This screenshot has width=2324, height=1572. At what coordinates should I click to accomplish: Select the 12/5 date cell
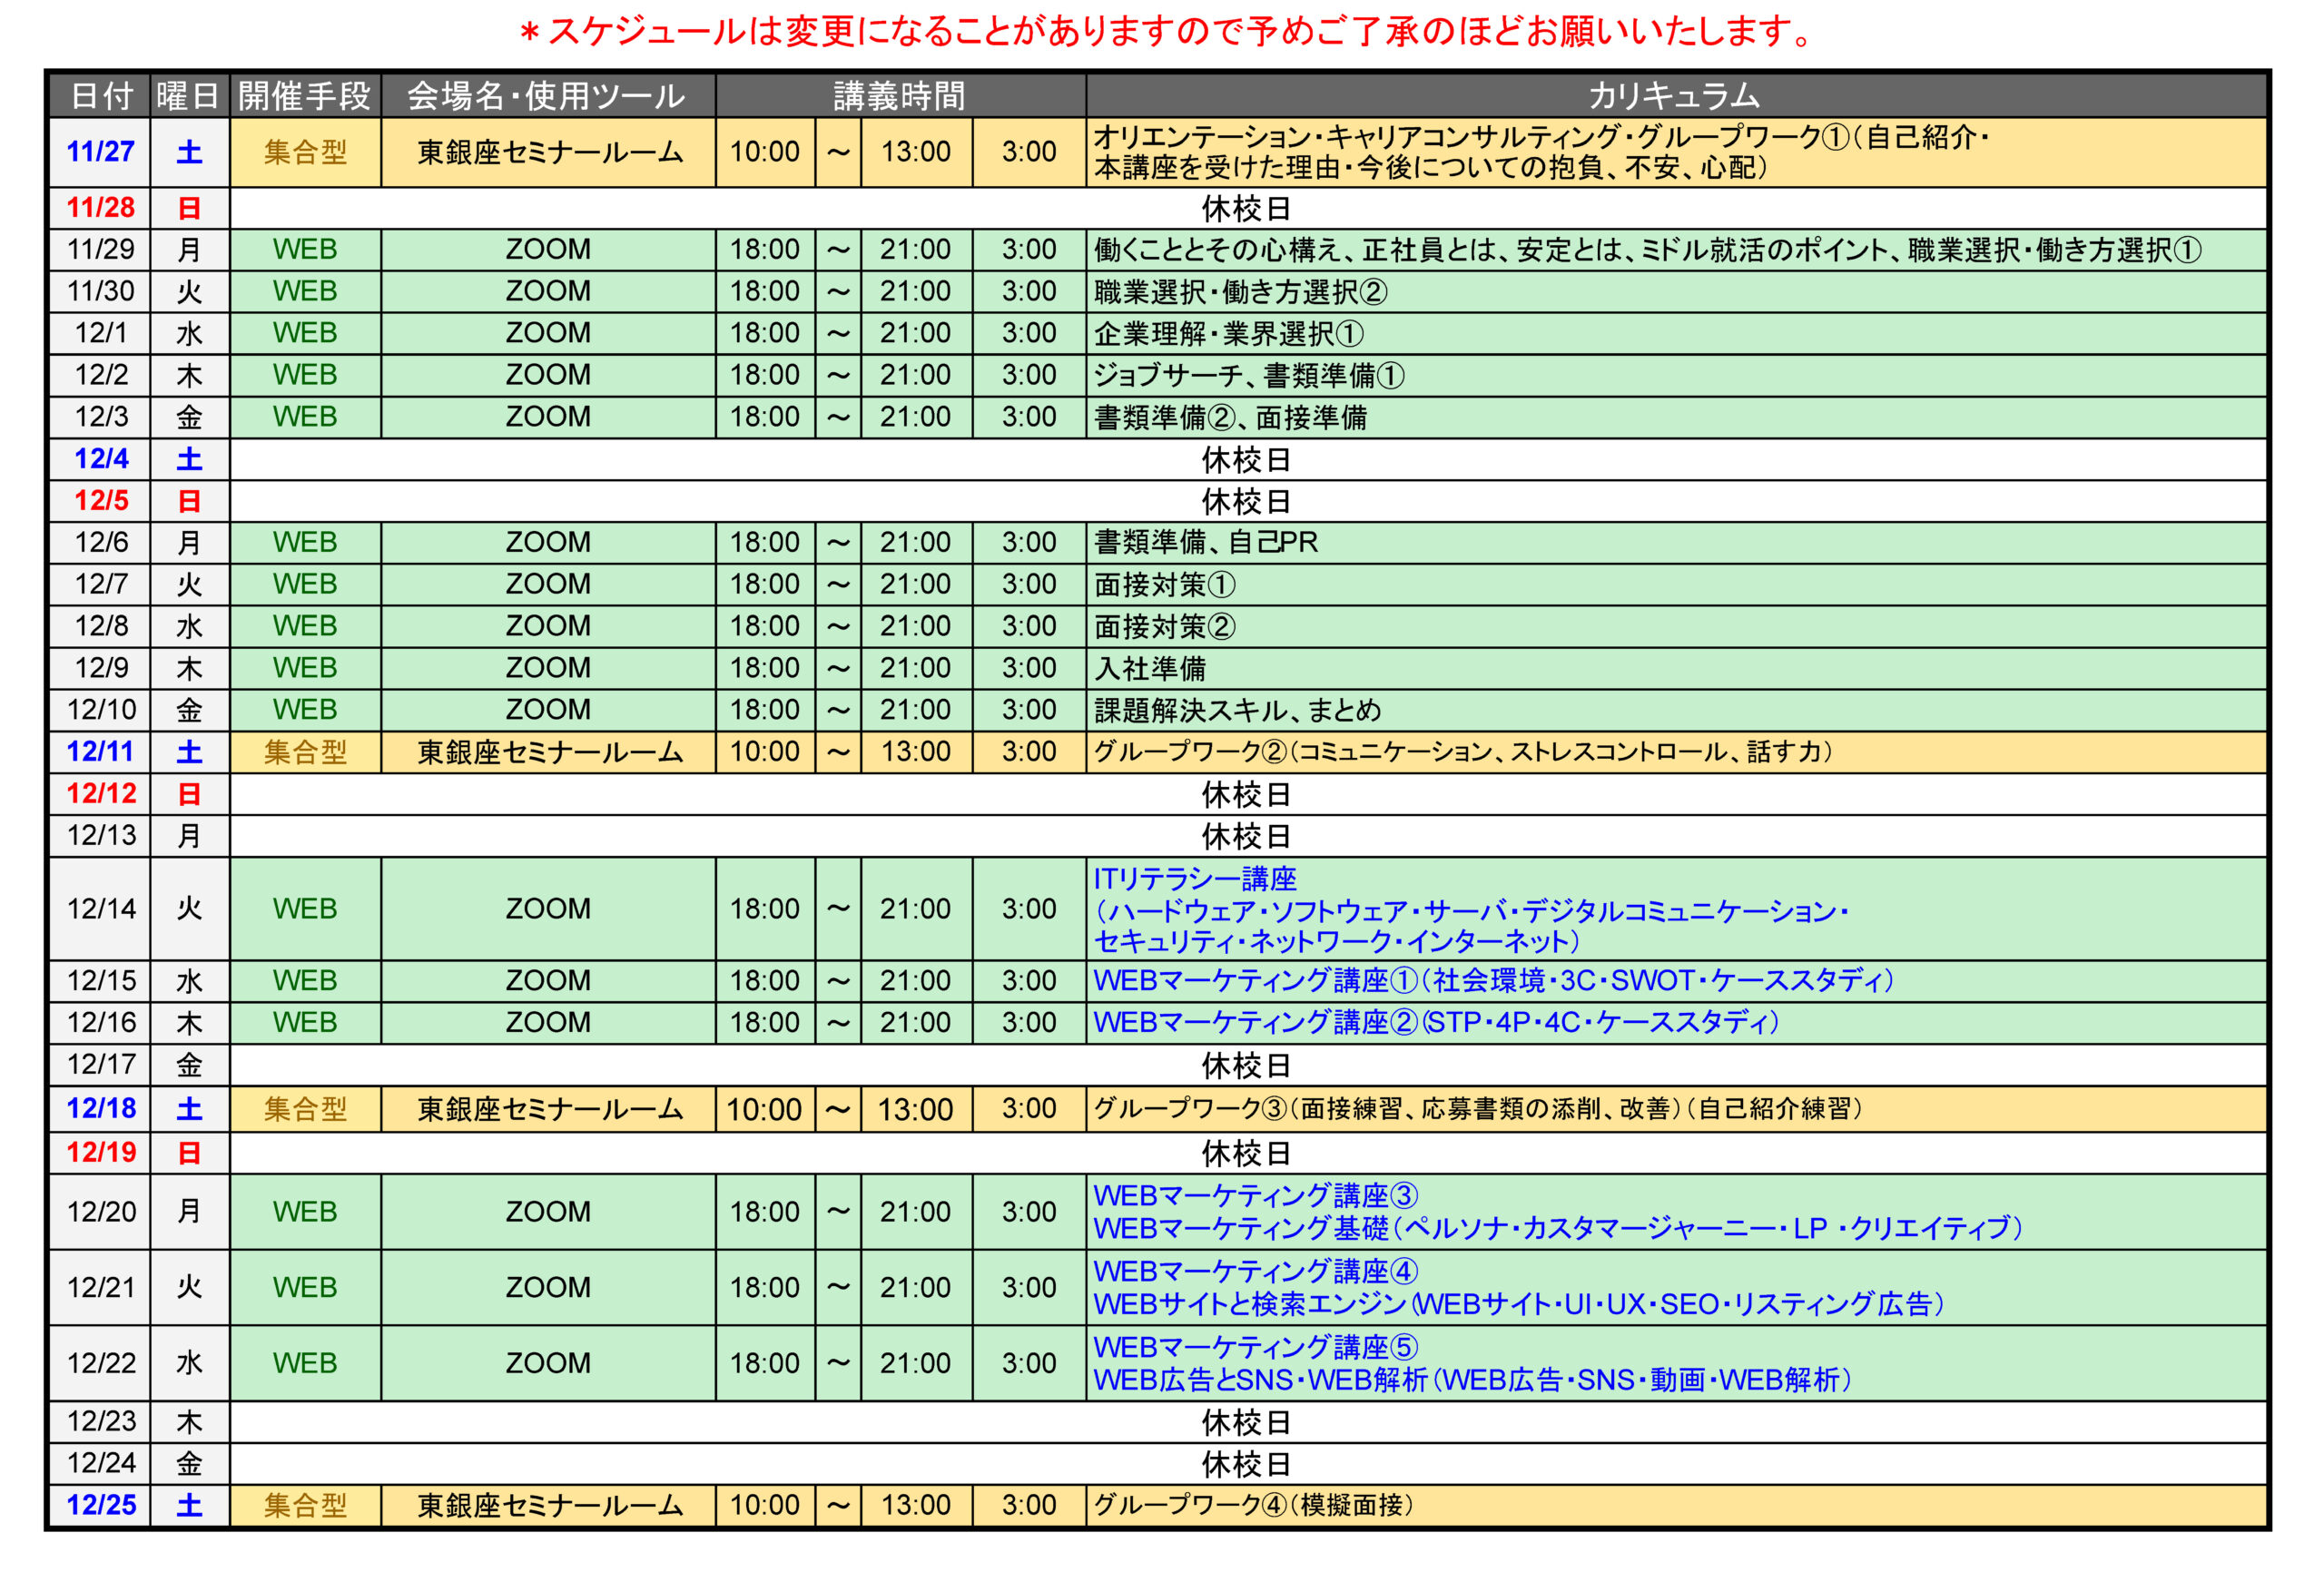point(100,500)
